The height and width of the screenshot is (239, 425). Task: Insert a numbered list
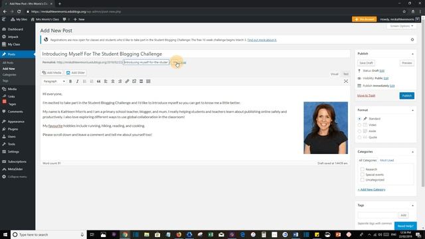pyautogui.click(x=92, y=81)
